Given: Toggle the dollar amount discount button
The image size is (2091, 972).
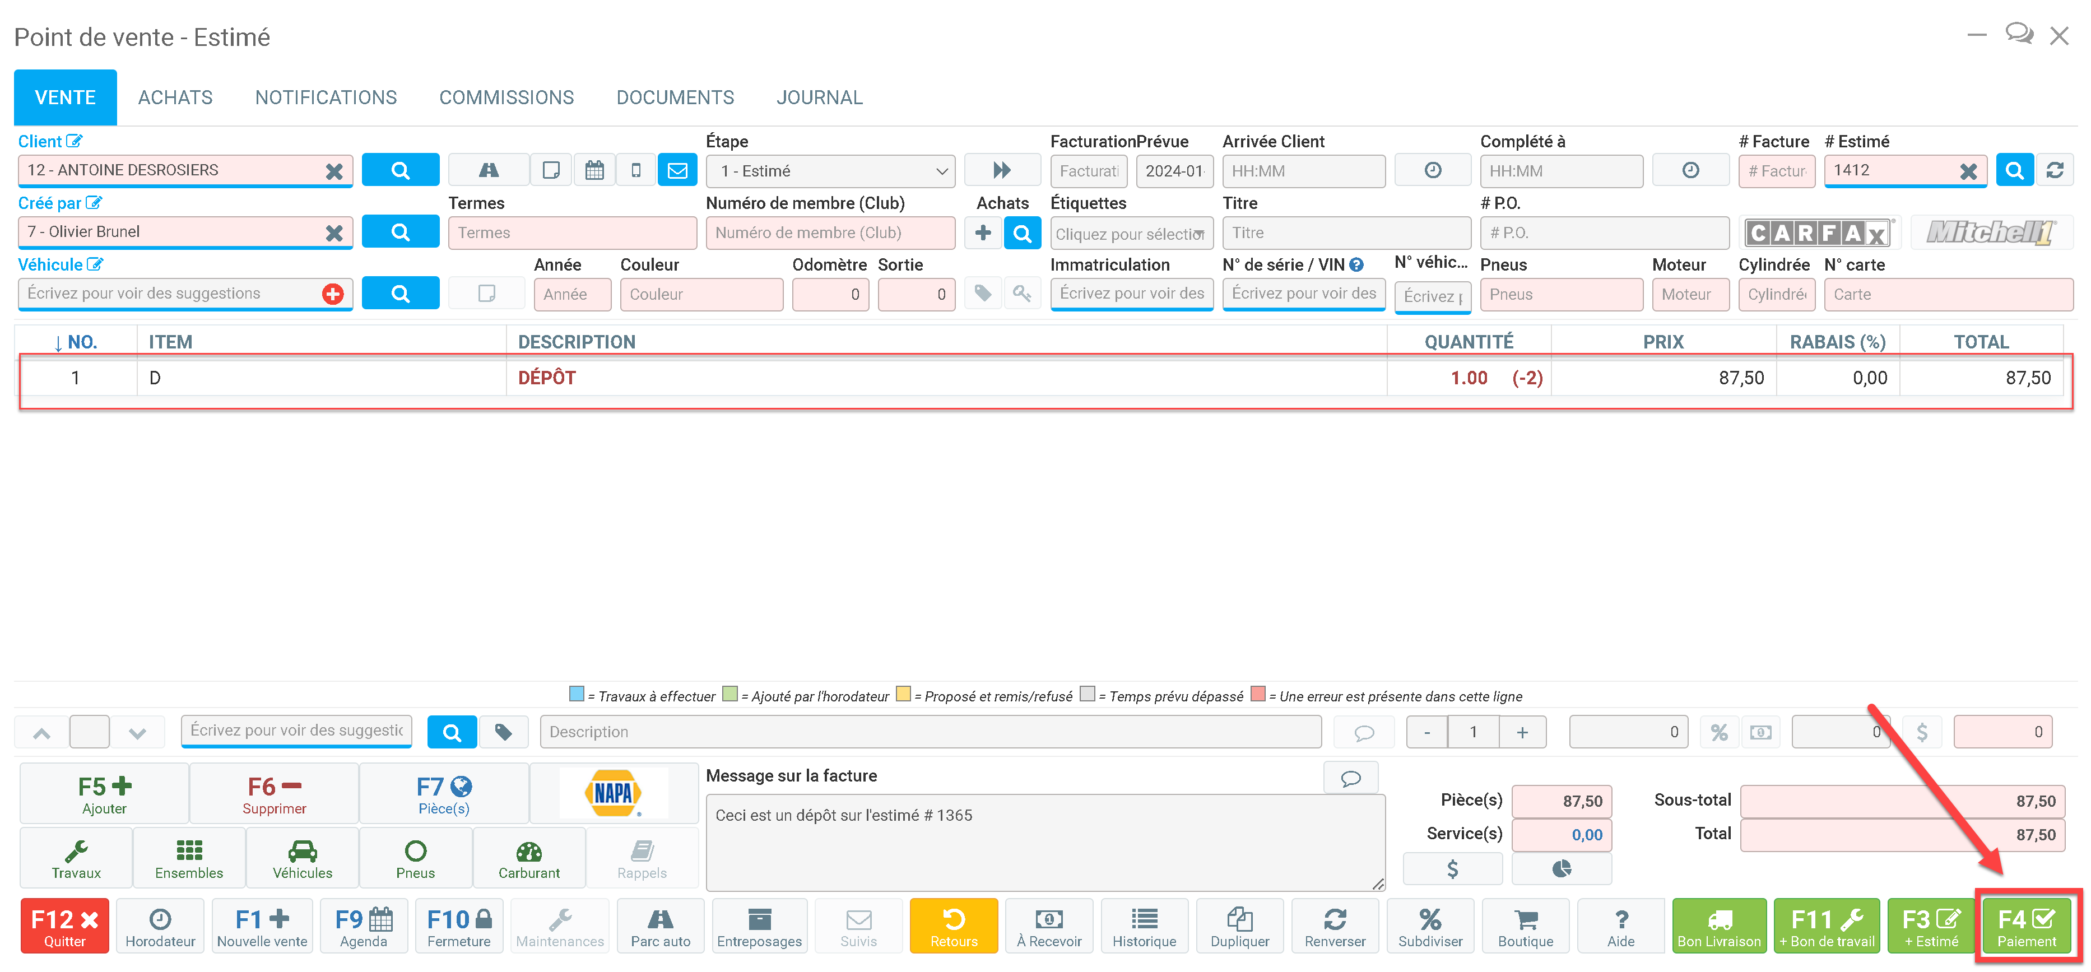Looking at the screenshot, I should tap(1921, 732).
